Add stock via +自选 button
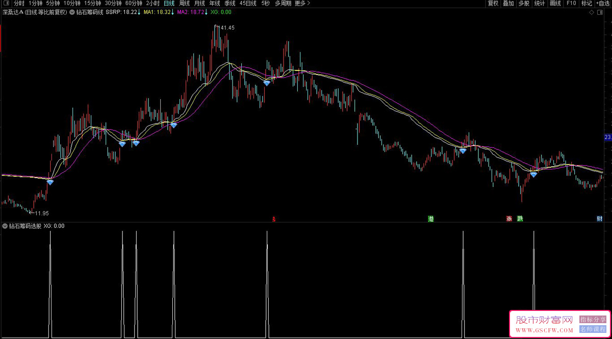Screen dimensions: 612x339 coord(603,3)
